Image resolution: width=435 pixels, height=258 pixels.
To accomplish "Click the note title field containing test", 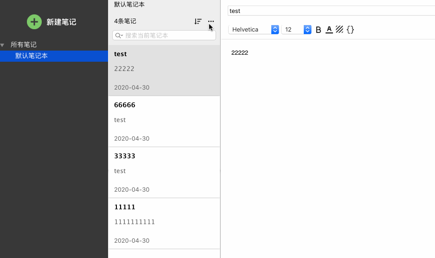I will click(331, 11).
